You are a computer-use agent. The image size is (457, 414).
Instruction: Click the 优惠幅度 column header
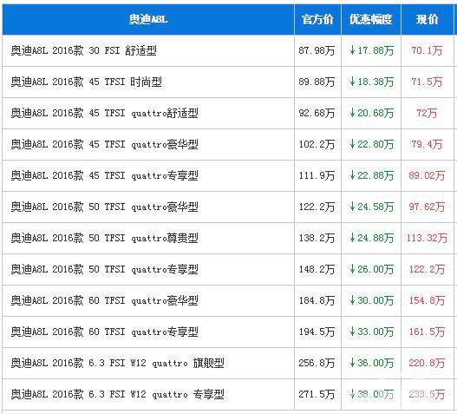(371, 20)
